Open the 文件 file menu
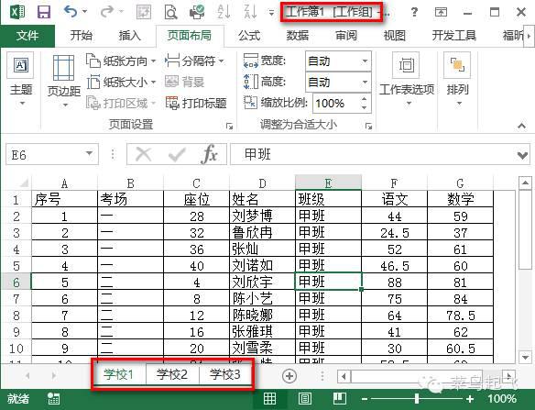This screenshot has width=535, height=410. [x=27, y=35]
